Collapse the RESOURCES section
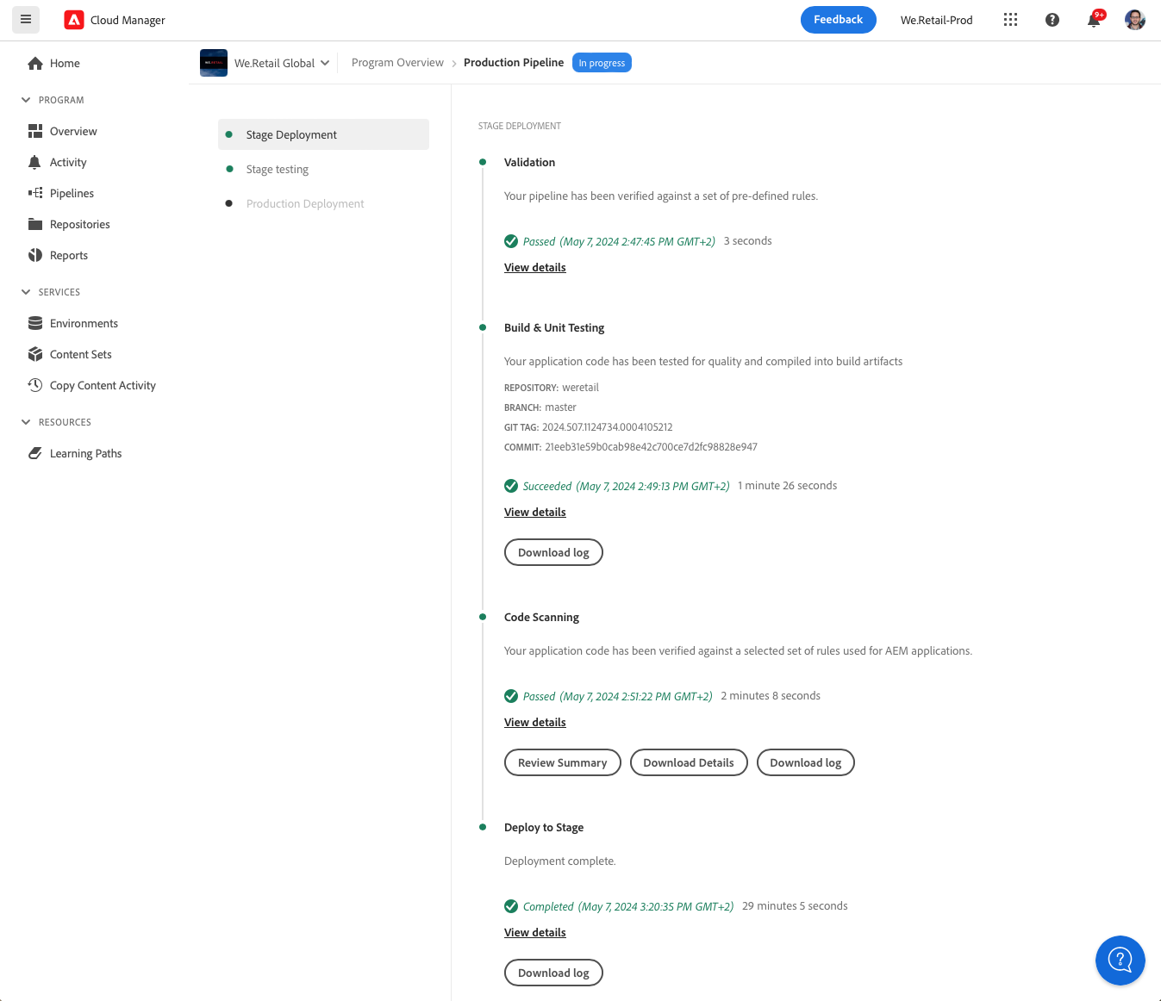1161x1001 pixels. coord(26,422)
